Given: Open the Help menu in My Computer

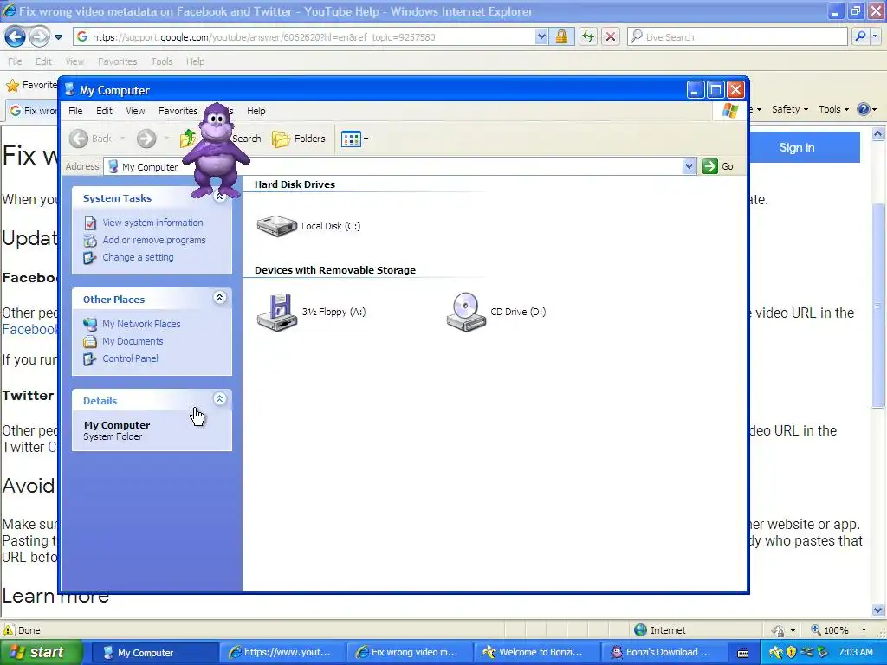Looking at the screenshot, I should (x=256, y=111).
